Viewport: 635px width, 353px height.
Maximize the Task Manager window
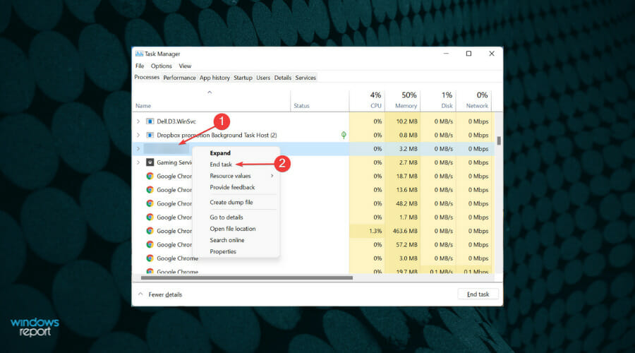[468, 54]
